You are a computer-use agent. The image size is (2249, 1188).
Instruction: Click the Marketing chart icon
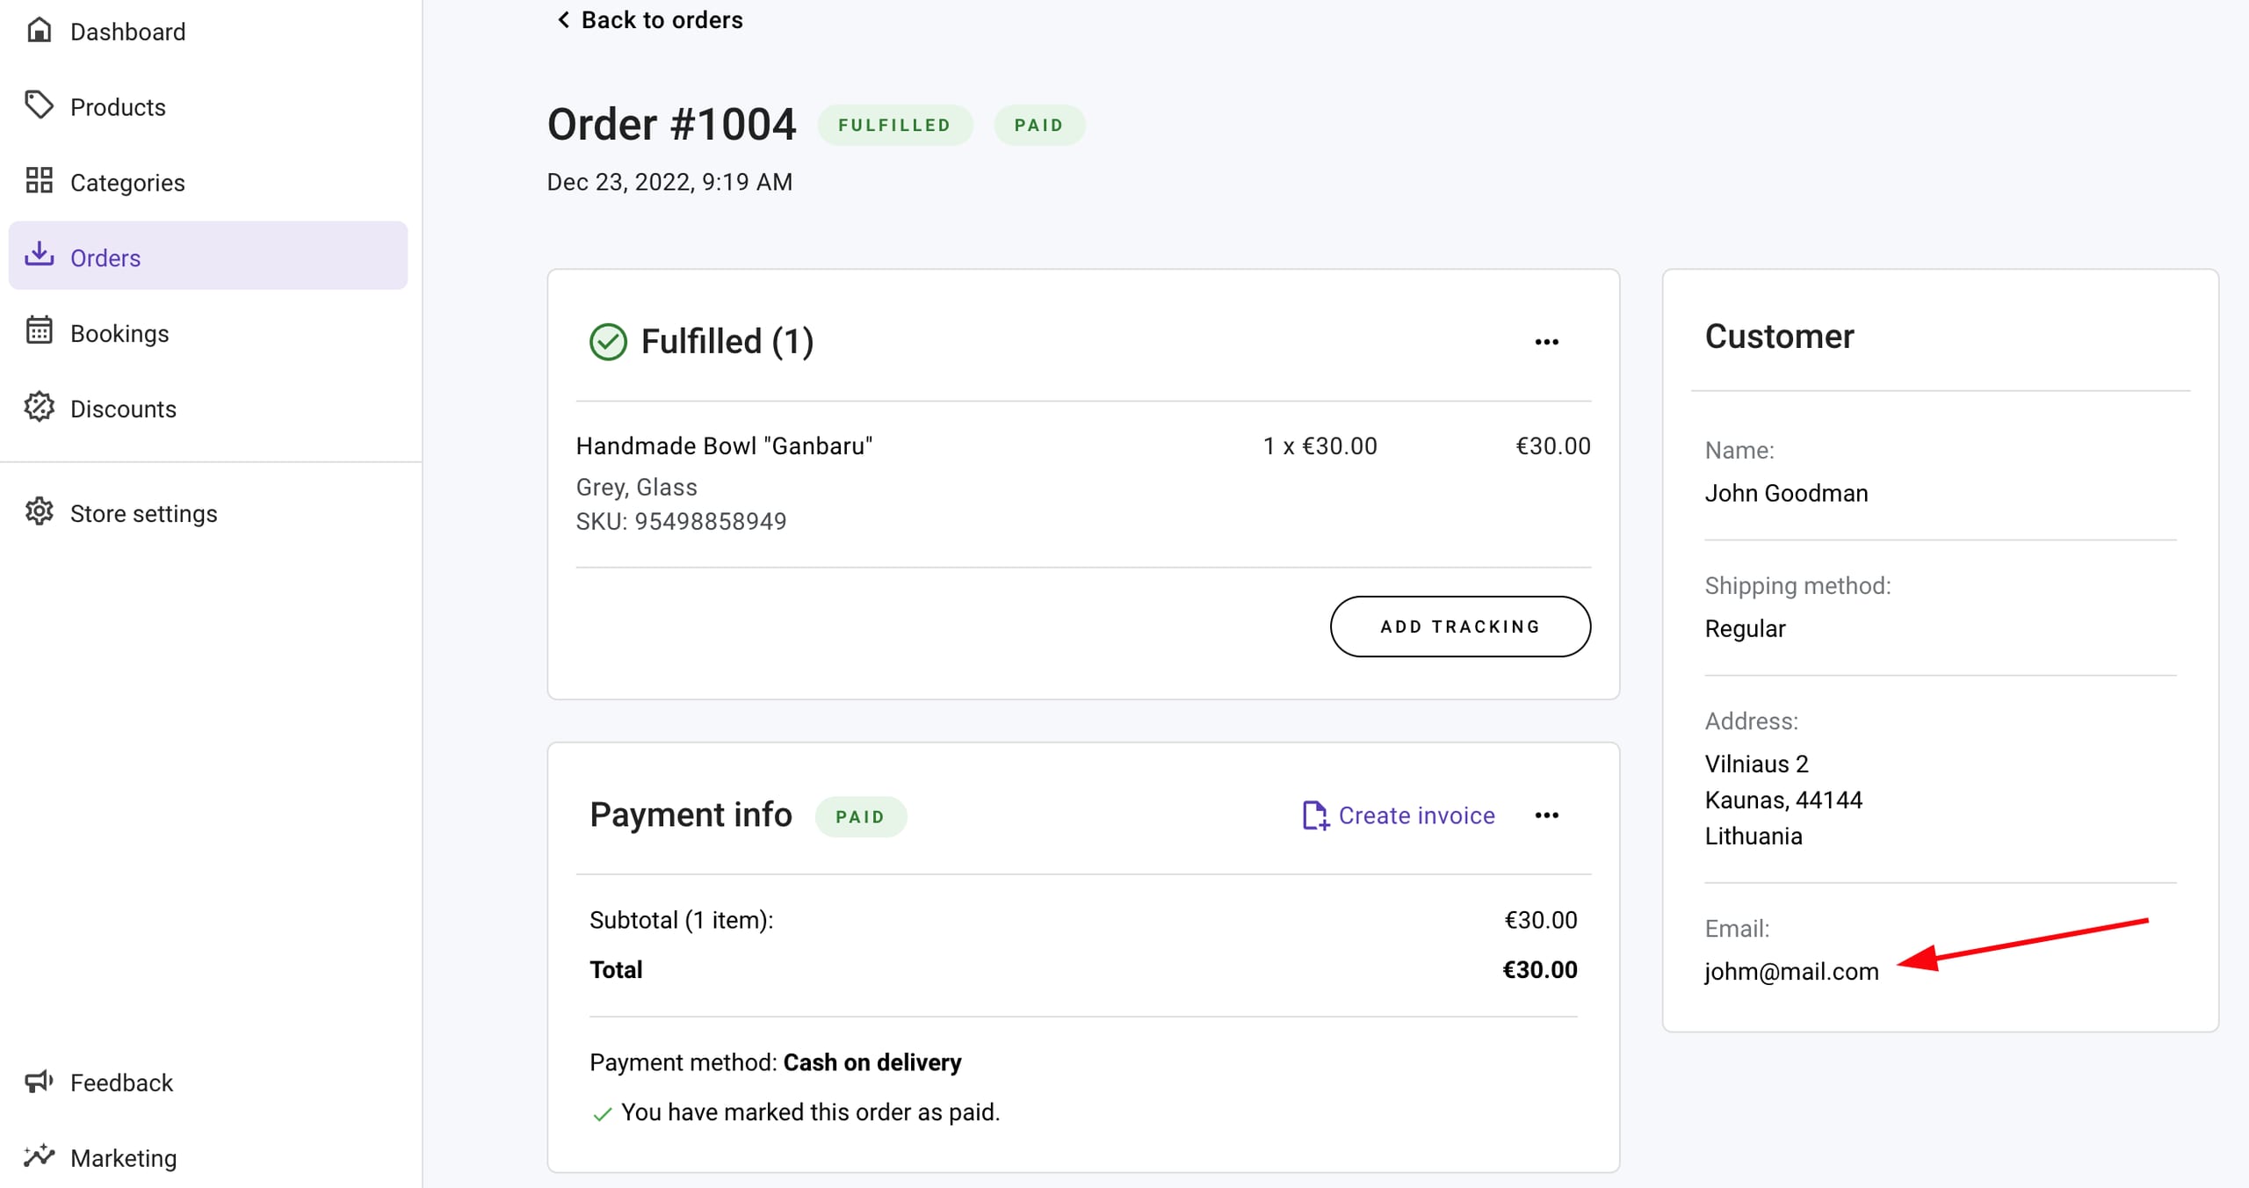click(39, 1156)
